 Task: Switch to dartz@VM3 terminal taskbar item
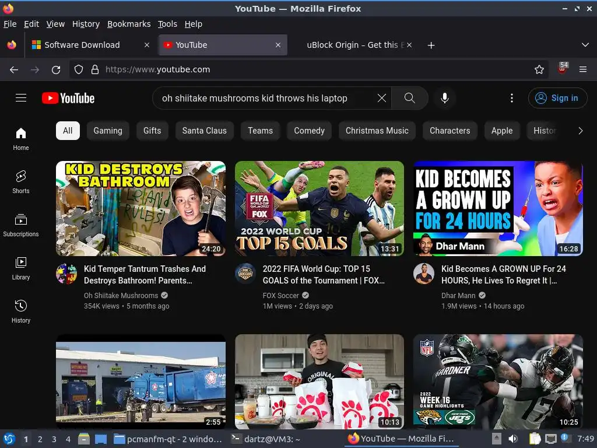[x=266, y=439]
